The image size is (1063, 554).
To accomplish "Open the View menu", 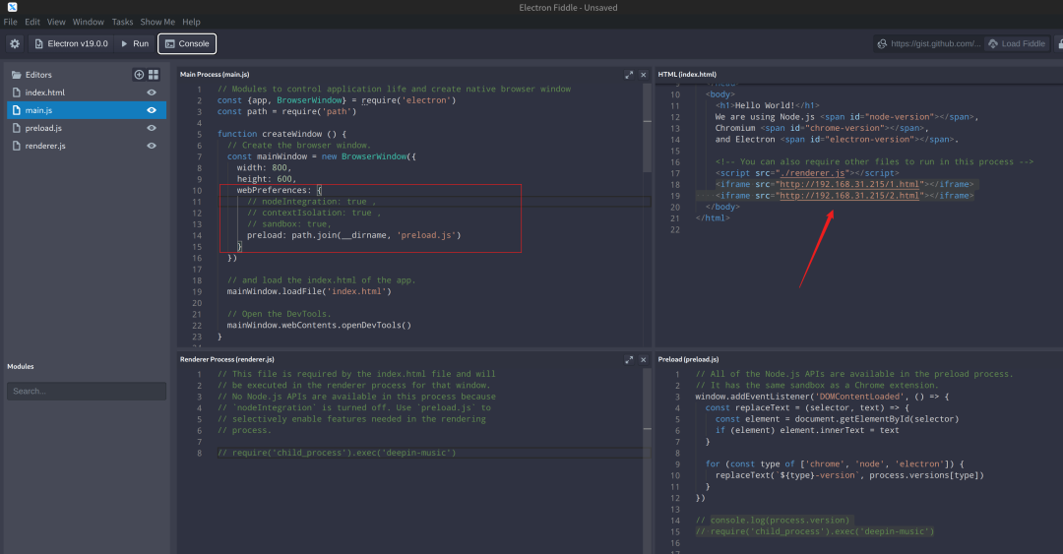I will pos(56,22).
